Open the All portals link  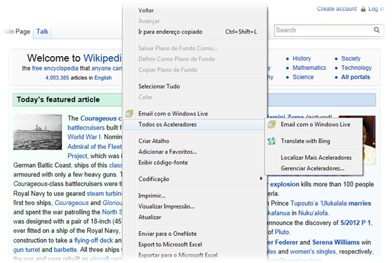(x=355, y=77)
